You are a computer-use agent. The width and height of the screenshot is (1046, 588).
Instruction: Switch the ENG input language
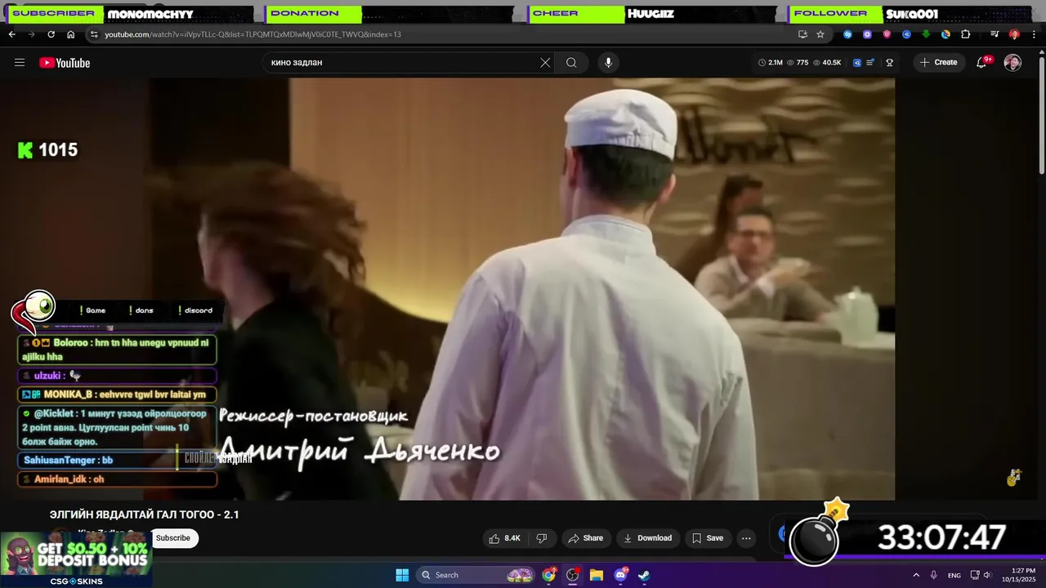pyautogui.click(x=954, y=575)
